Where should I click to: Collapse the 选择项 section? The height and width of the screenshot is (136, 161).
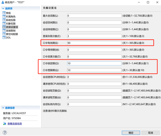pos(3,8)
